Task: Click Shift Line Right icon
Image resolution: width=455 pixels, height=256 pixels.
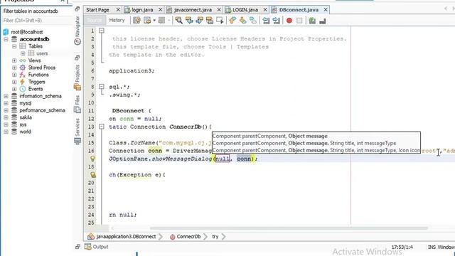Action: (x=277, y=21)
